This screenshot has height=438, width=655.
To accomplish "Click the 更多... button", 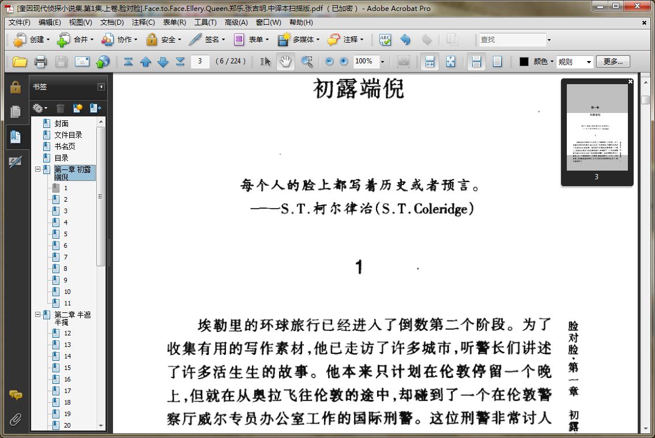I will (x=613, y=62).
